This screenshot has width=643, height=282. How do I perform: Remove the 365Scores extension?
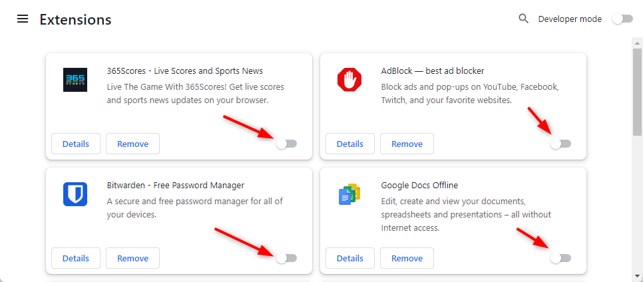(133, 144)
